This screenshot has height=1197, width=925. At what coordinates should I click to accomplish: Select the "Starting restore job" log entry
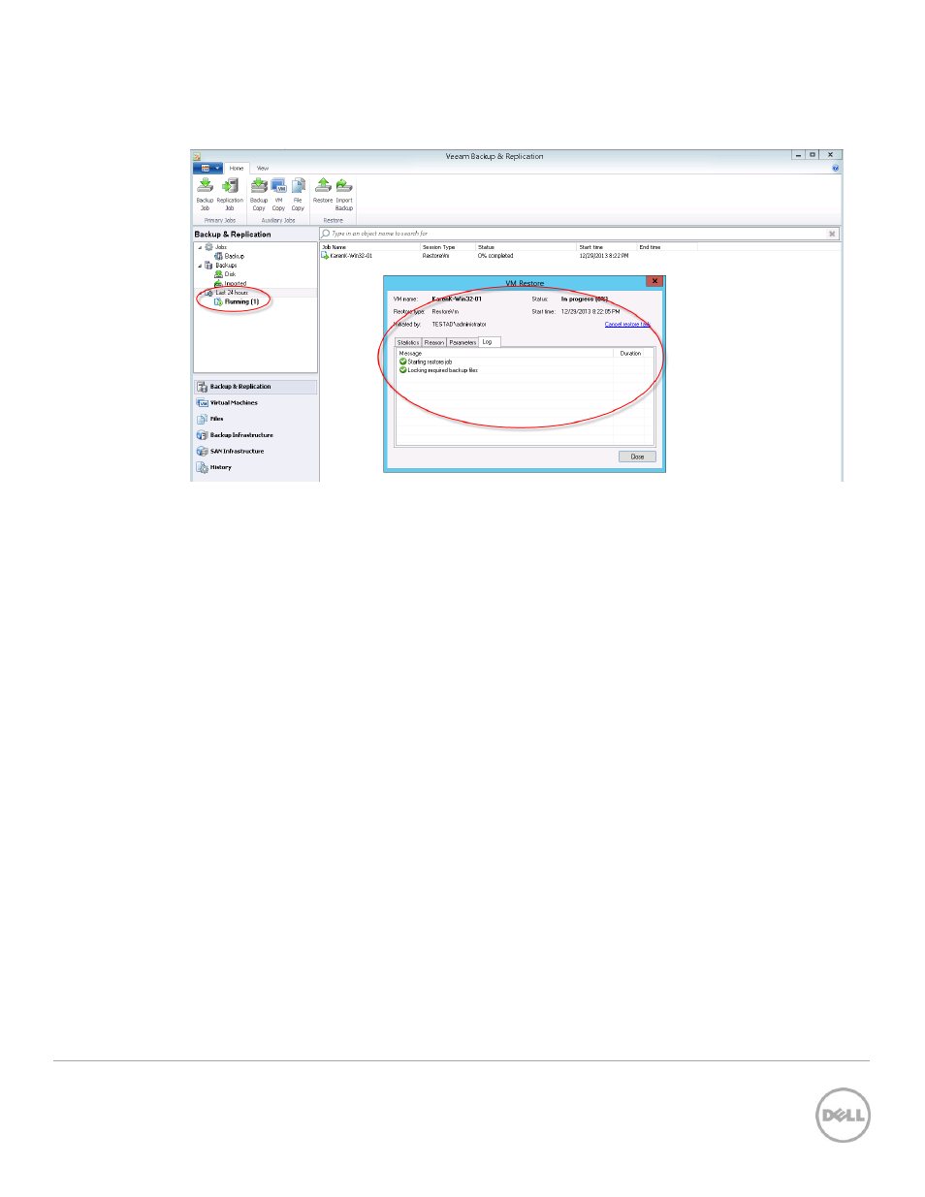[426, 362]
